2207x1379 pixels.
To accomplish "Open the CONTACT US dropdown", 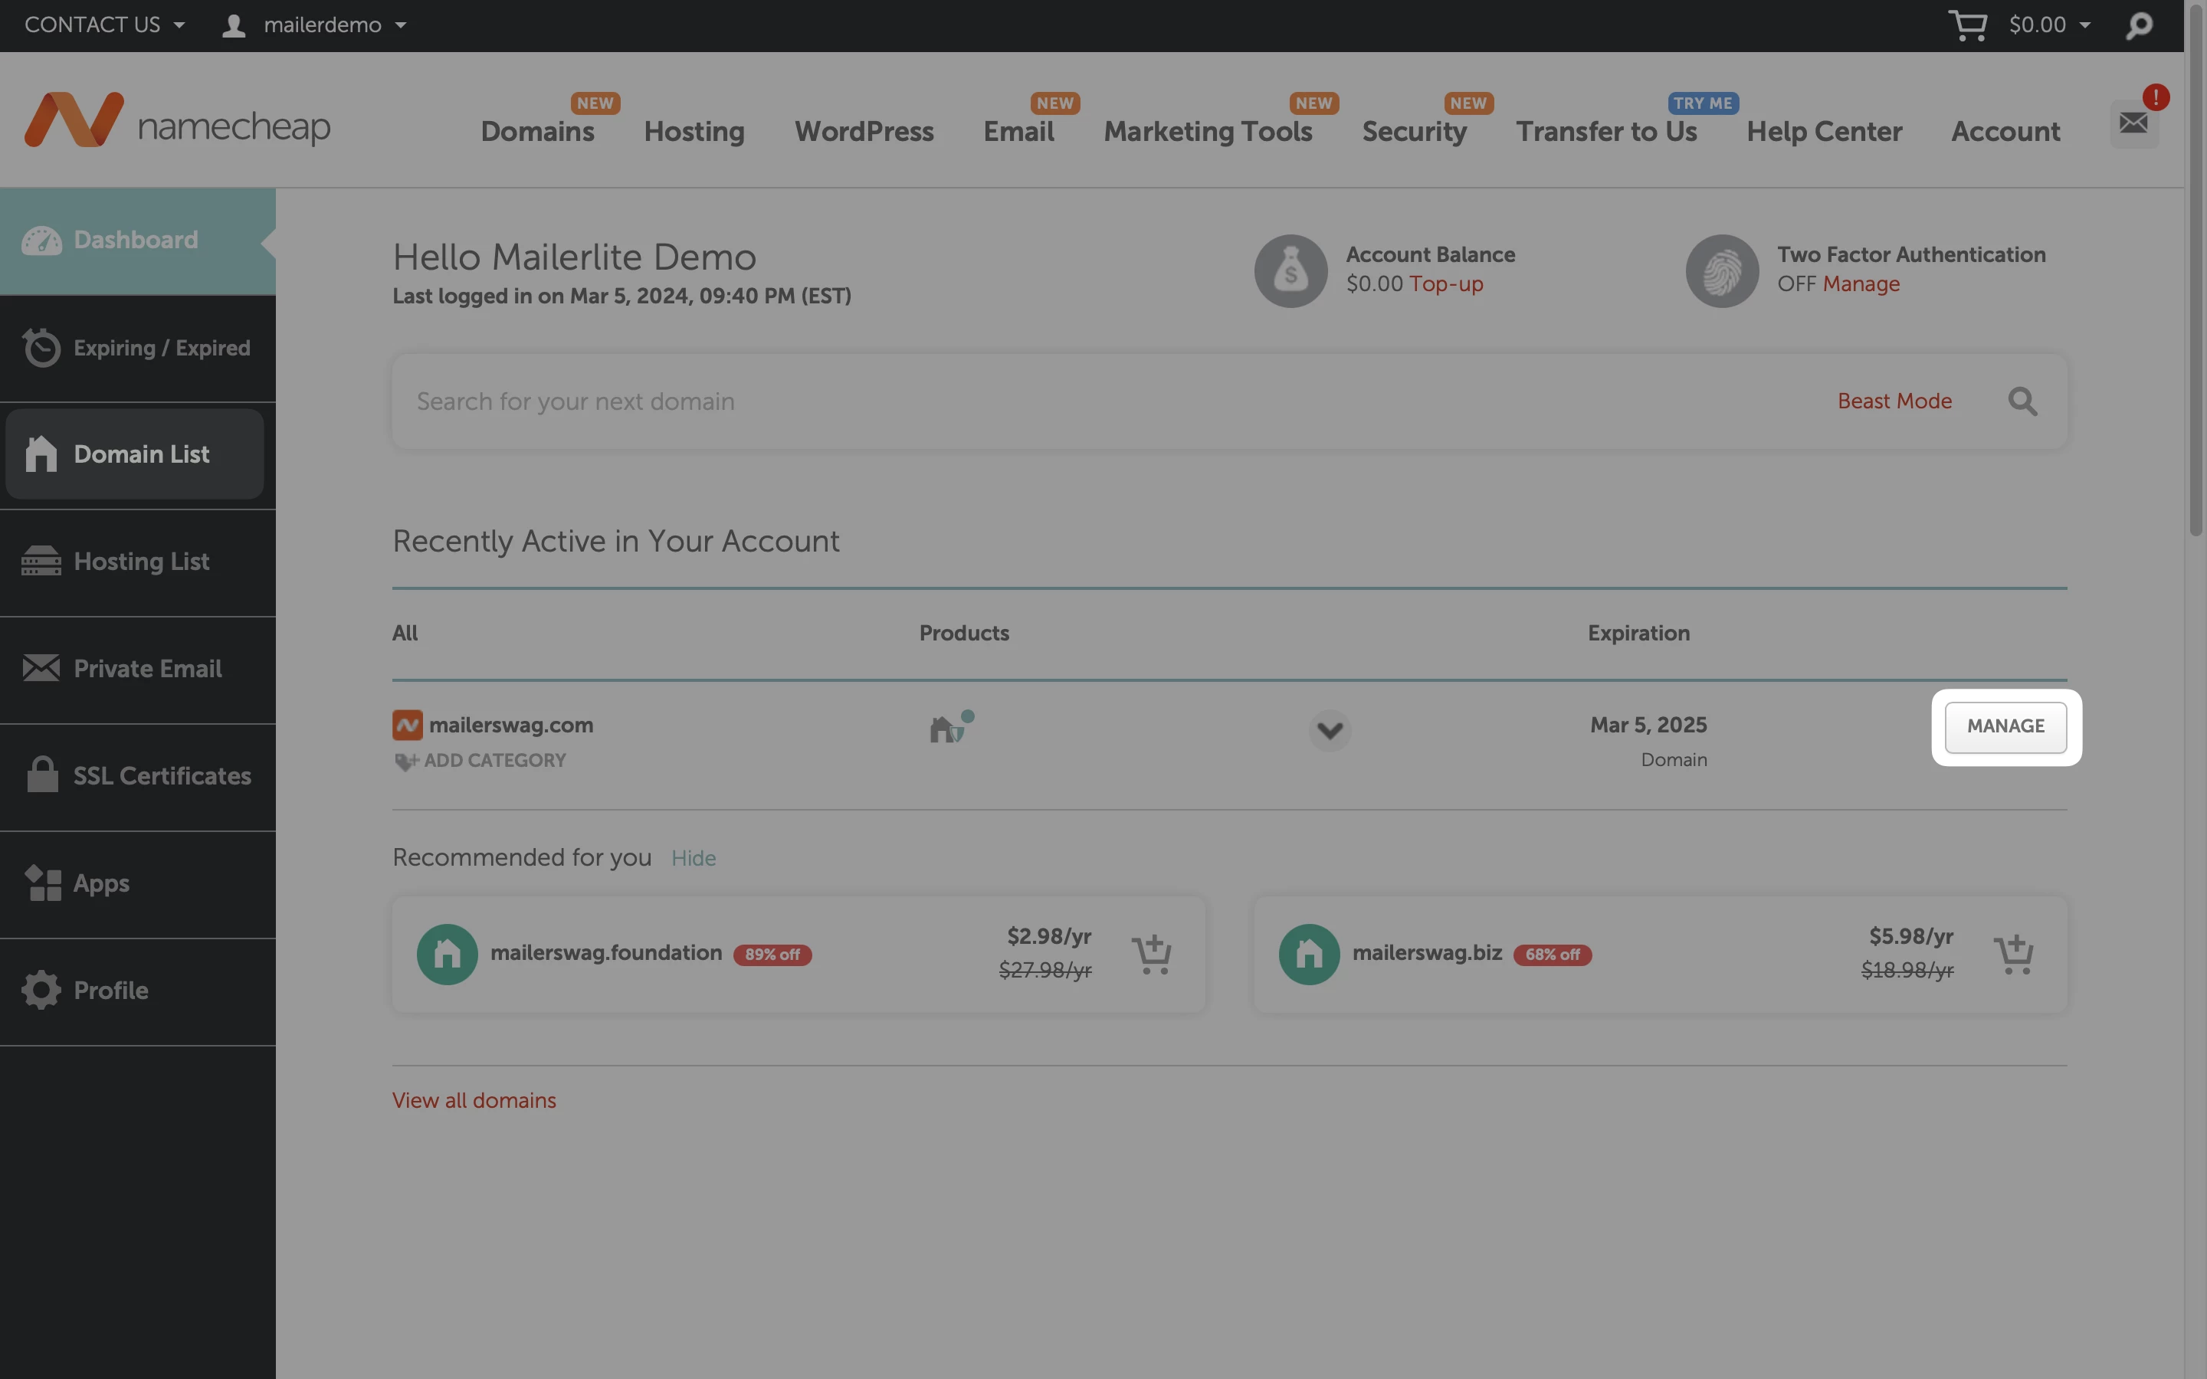I will (104, 25).
